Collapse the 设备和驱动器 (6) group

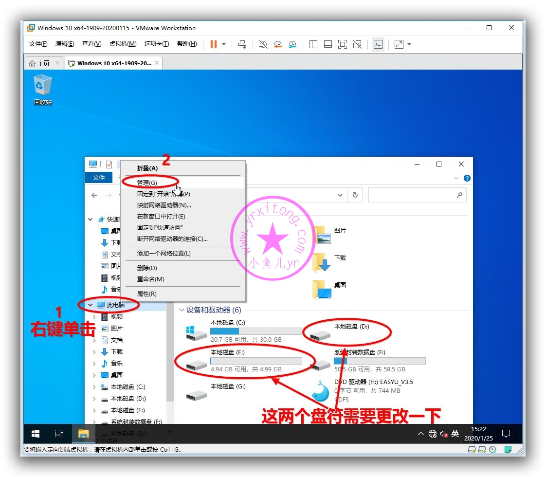point(182,310)
